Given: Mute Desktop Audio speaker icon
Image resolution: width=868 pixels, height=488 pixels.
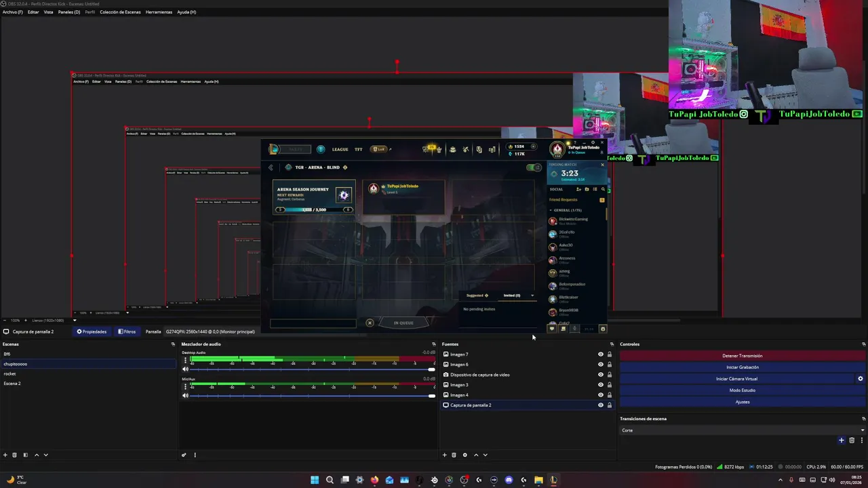Looking at the screenshot, I should coord(185,369).
